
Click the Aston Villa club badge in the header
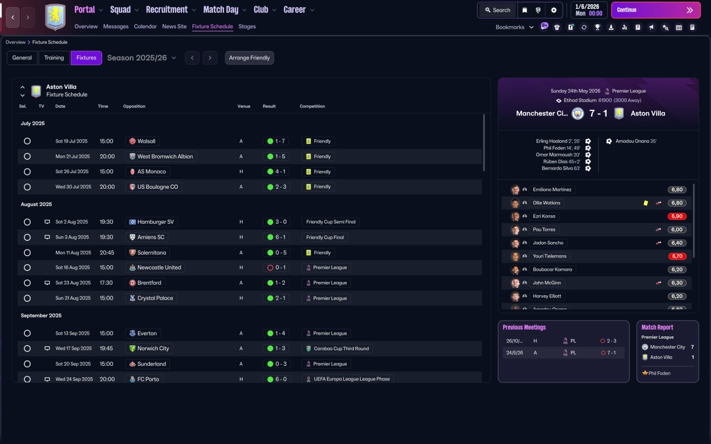[55, 17]
